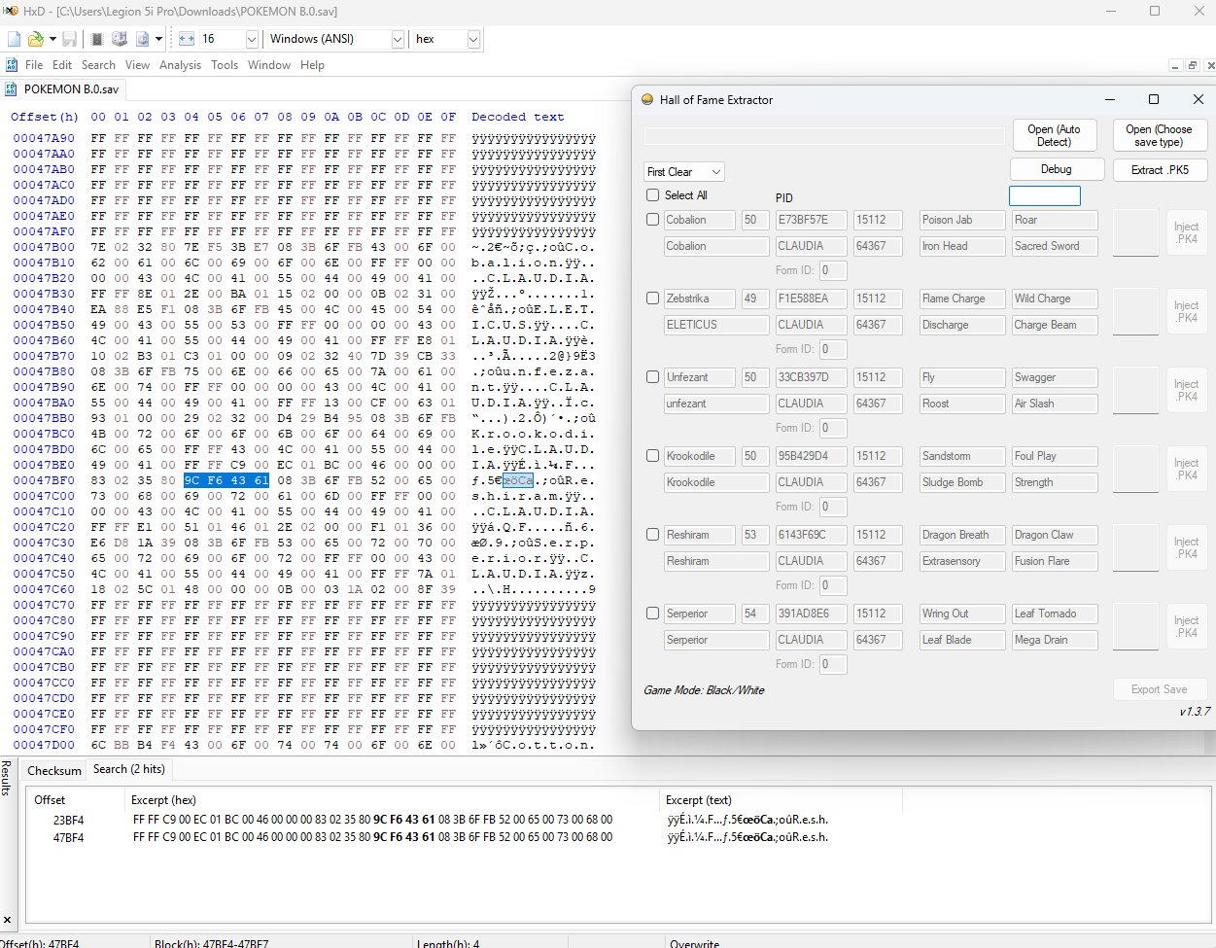The image size is (1216, 948).
Task: Click the bytes-per-row width arrows icon
Action: click(187, 39)
